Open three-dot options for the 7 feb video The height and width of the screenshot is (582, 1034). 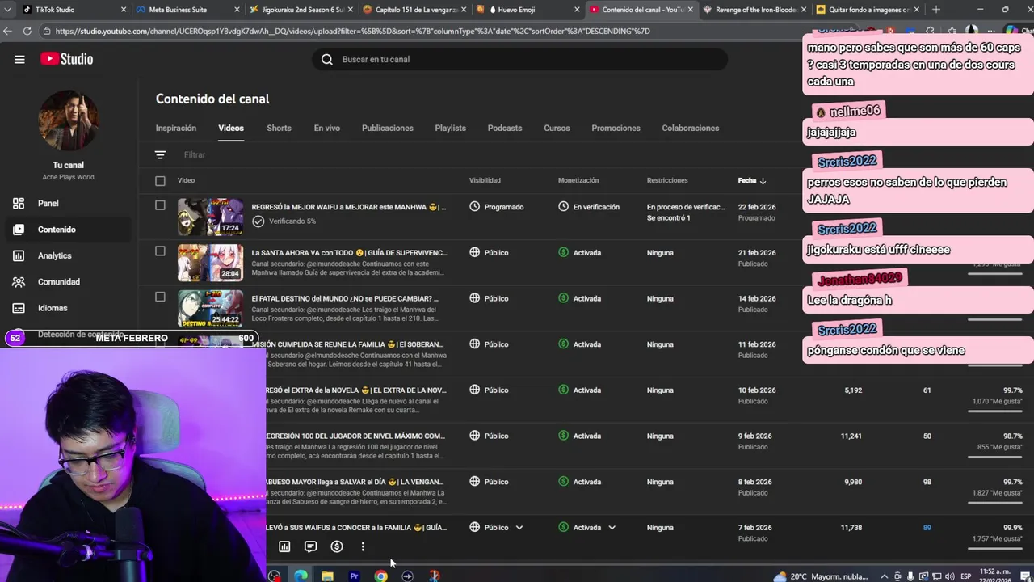[363, 546]
